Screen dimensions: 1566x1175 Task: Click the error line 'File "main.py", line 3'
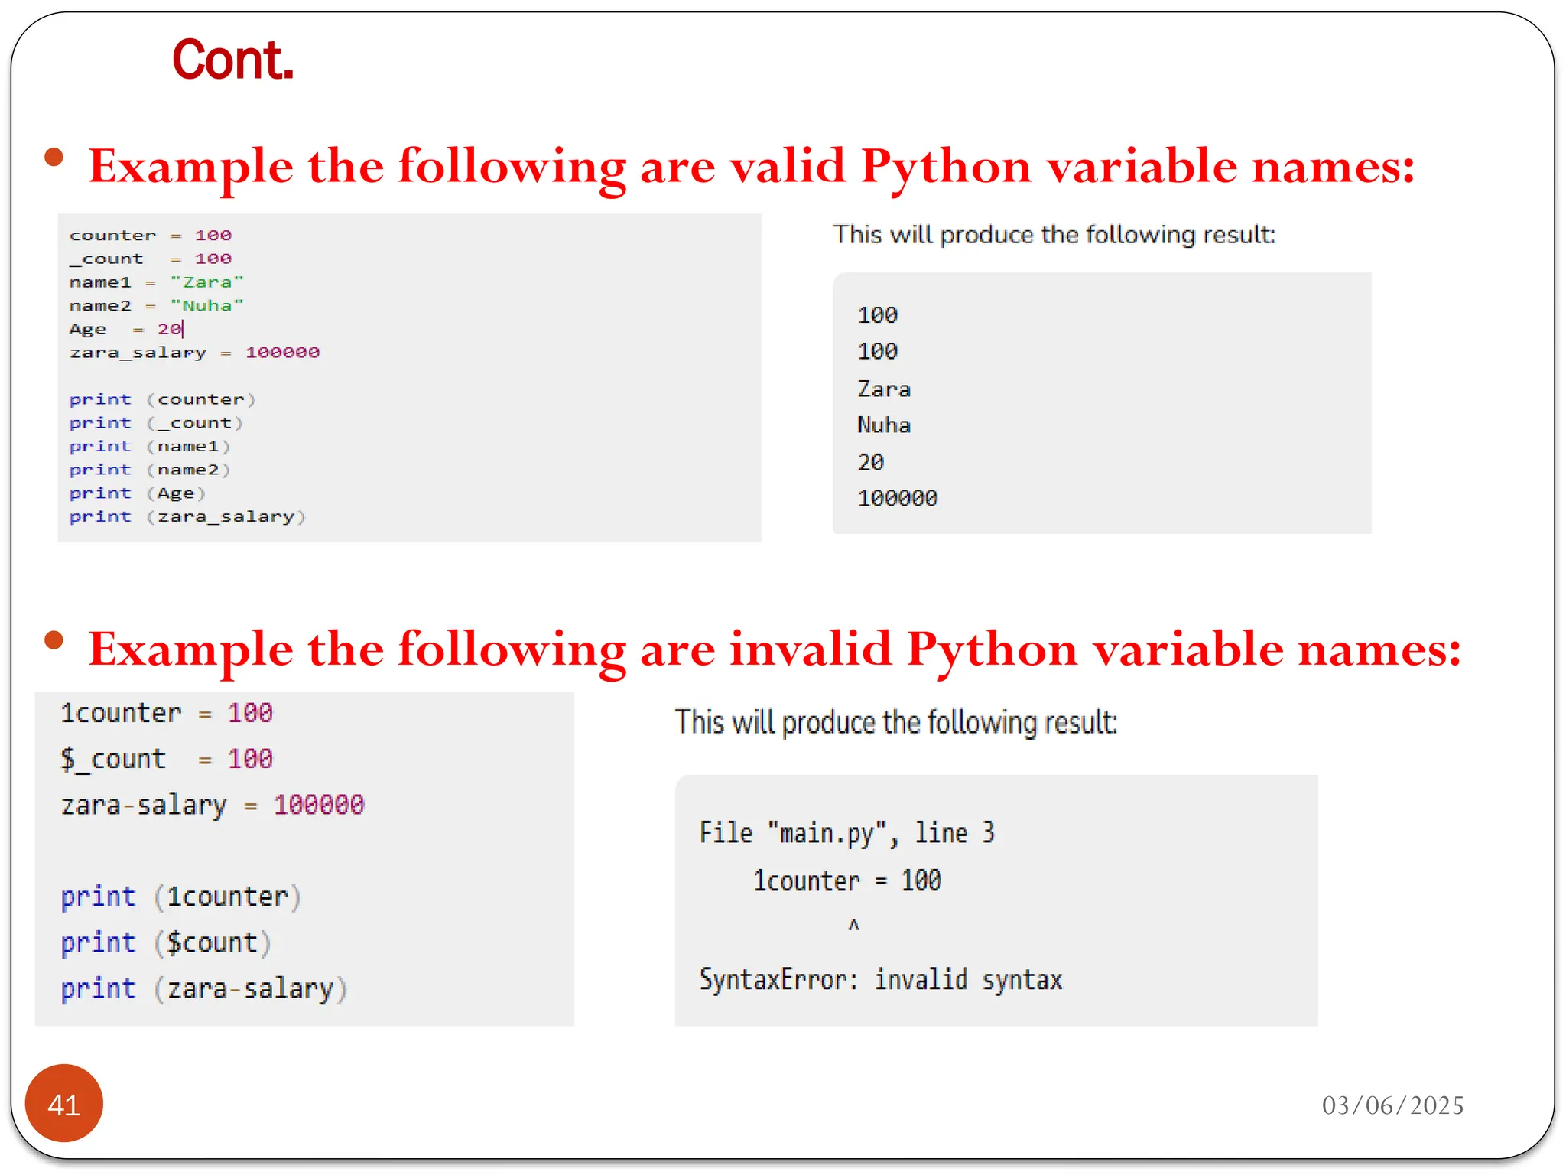[847, 833]
